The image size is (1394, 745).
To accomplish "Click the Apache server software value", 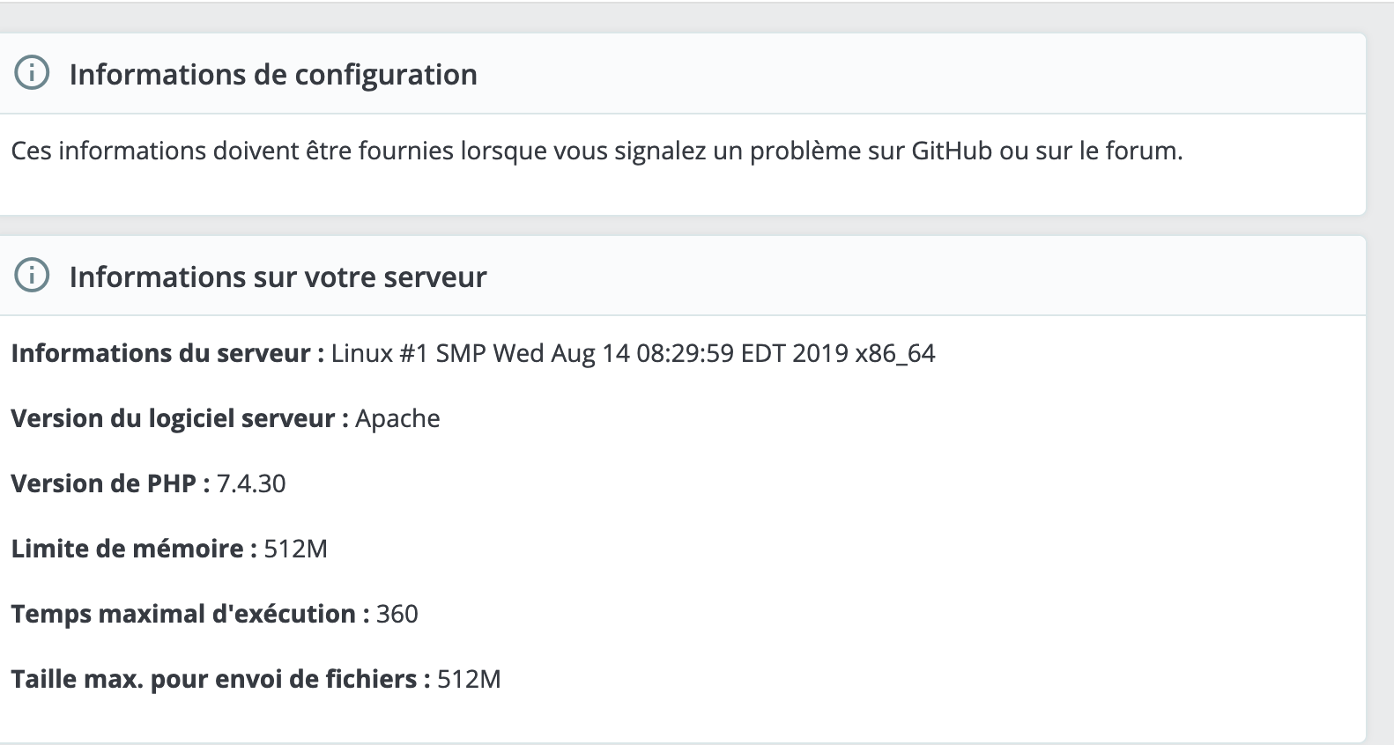I will 397,419.
